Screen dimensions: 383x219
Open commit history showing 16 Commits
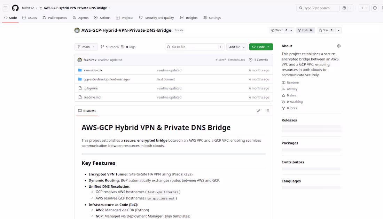coord(258,60)
